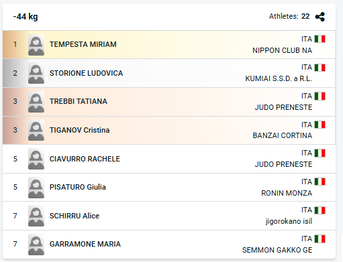This screenshot has height=262, width=343.
Task: Click the jigorokano isil club label
Action: click(x=289, y=221)
